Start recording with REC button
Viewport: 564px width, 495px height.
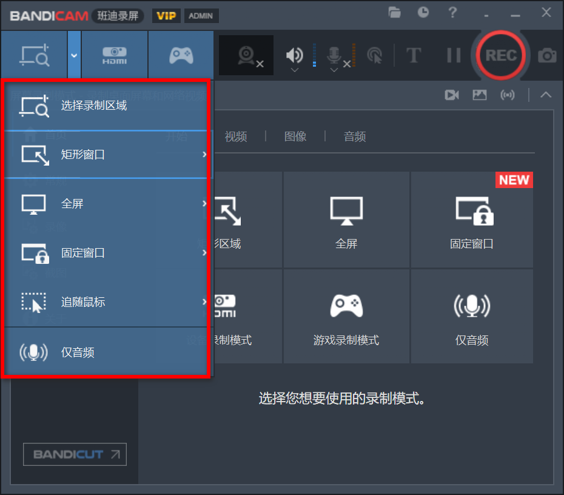coord(501,55)
